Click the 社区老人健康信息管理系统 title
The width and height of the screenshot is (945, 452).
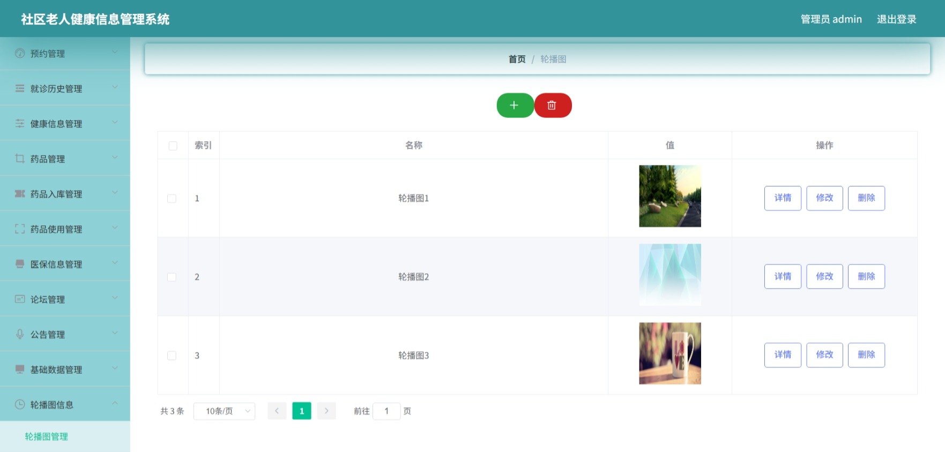coord(95,19)
